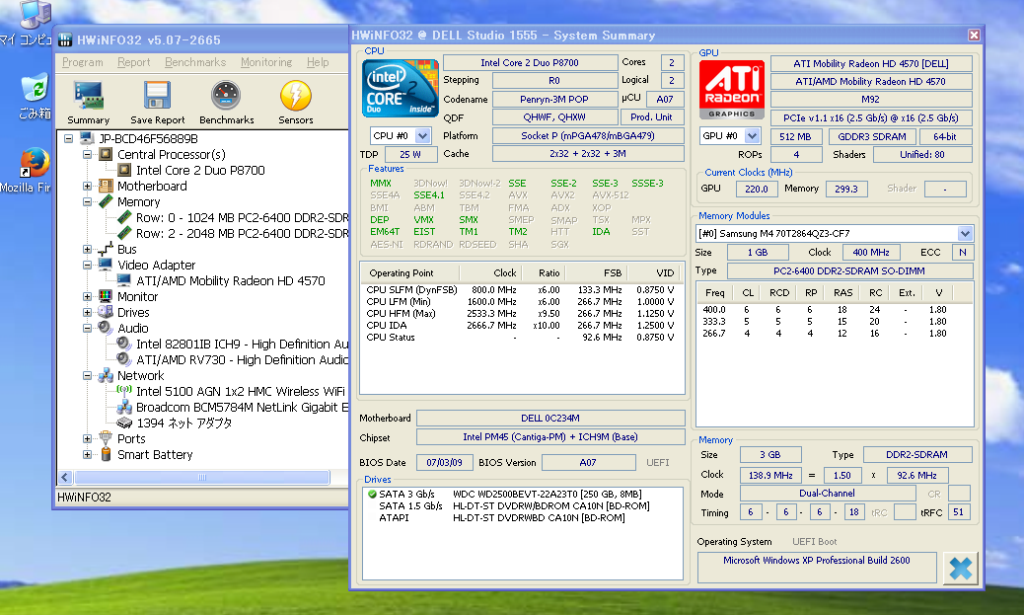The image size is (1024, 615).
Task: Click the Smart Battery icon in the tree
Action: click(106, 454)
